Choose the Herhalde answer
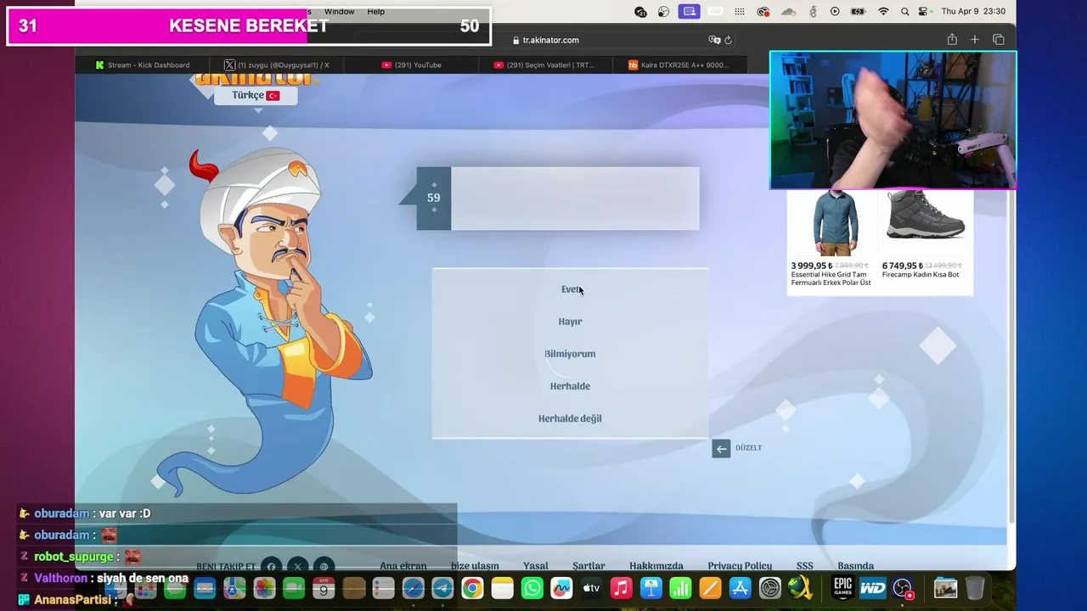The height and width of the screenshot is (611, 1087). [x=570, y=386]
